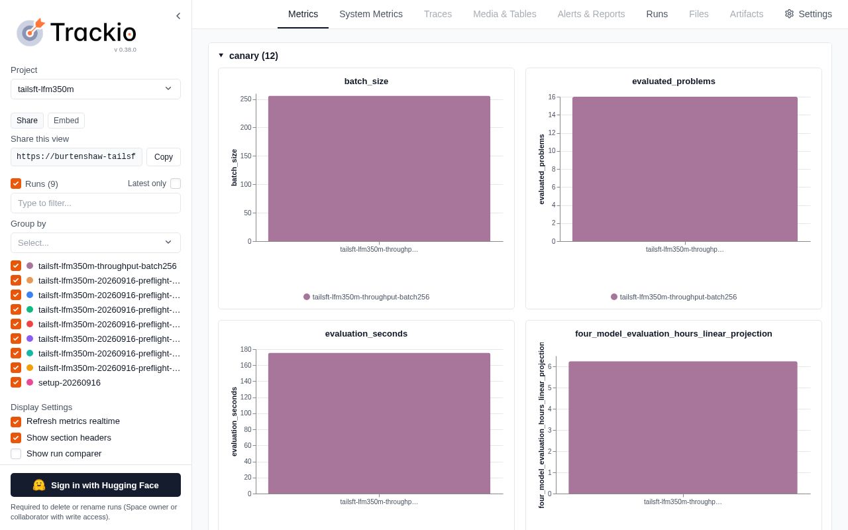Screen dimensions: 848x530
Task: Uncheck the preflight run with the red dot
Action: (16, 324)
